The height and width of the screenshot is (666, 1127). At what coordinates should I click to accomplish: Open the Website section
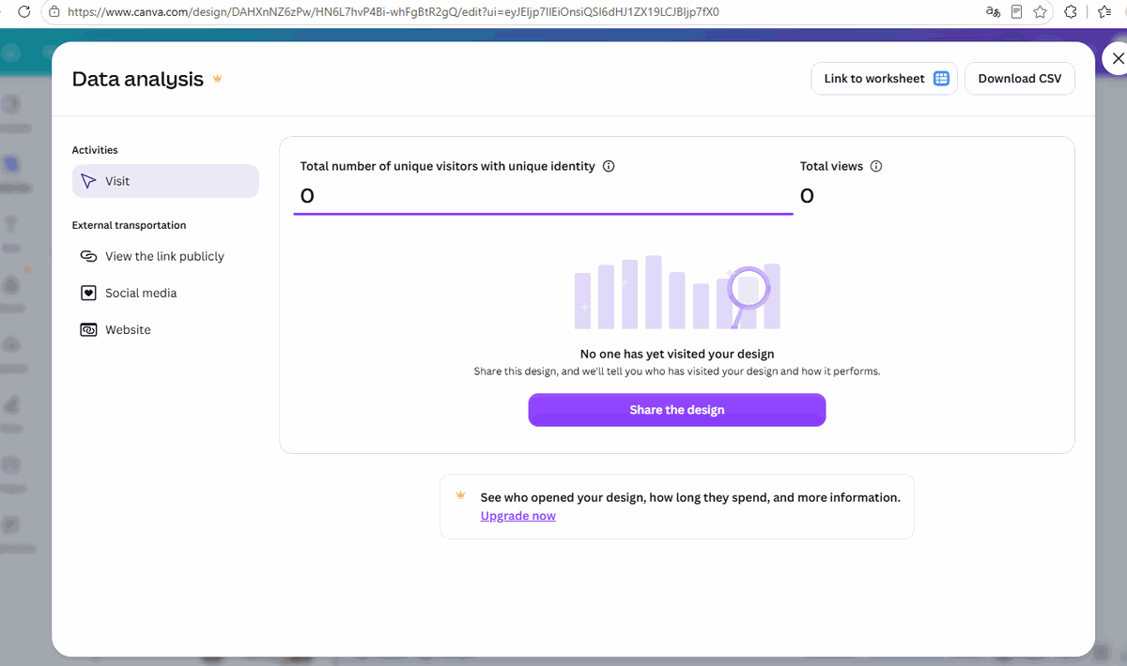[x=165, y=329]
